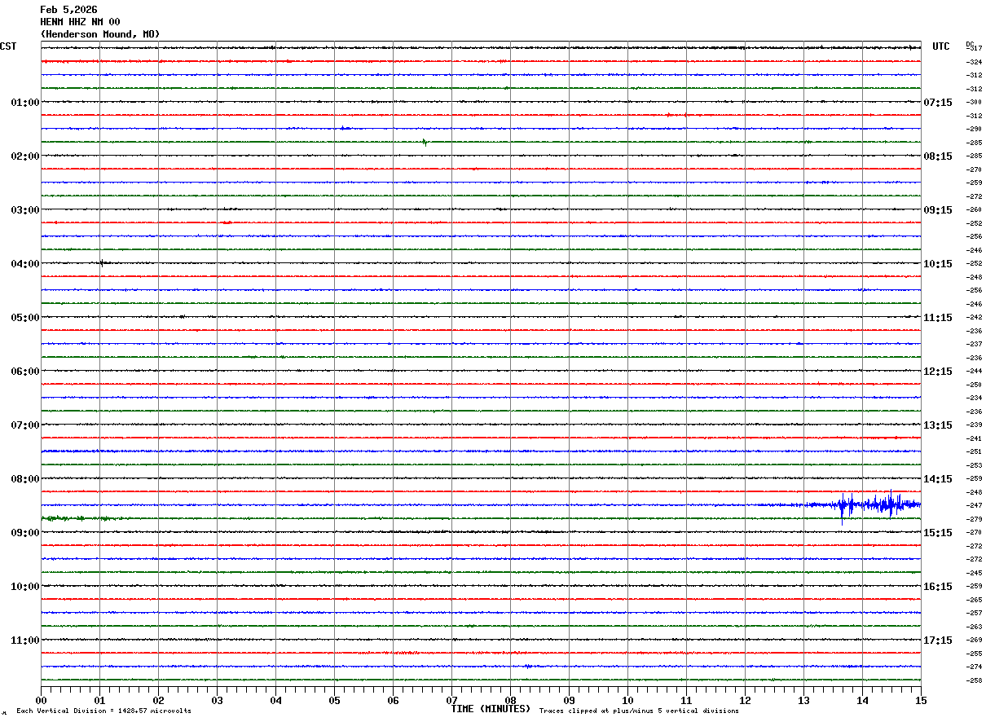The image size is (986, 722).
Task: Click the 01:00 CST time label
Action: point(24,103)
